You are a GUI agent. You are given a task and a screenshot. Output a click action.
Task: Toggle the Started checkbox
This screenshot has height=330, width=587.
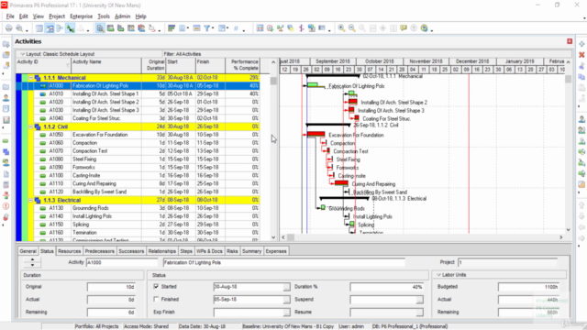(156, 287)
